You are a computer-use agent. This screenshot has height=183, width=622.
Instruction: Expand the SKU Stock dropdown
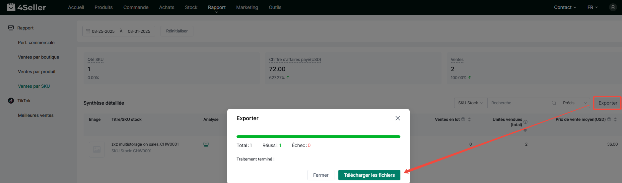(470, 103)
